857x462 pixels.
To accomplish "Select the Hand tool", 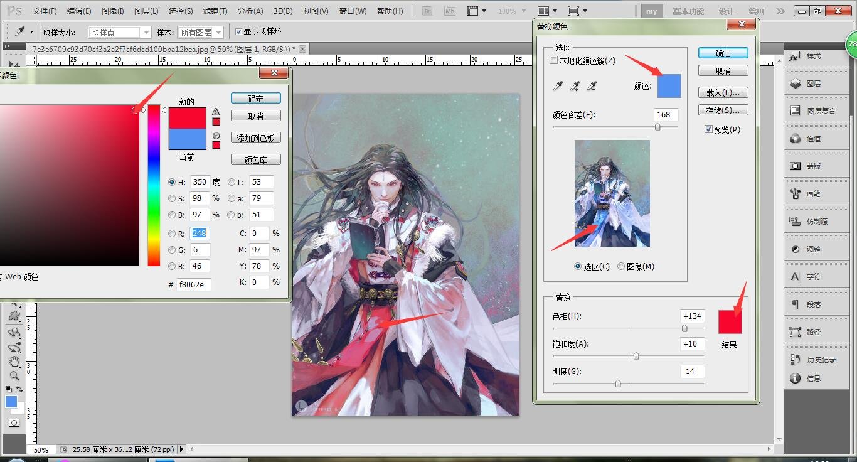I will [x=14, y=362].
